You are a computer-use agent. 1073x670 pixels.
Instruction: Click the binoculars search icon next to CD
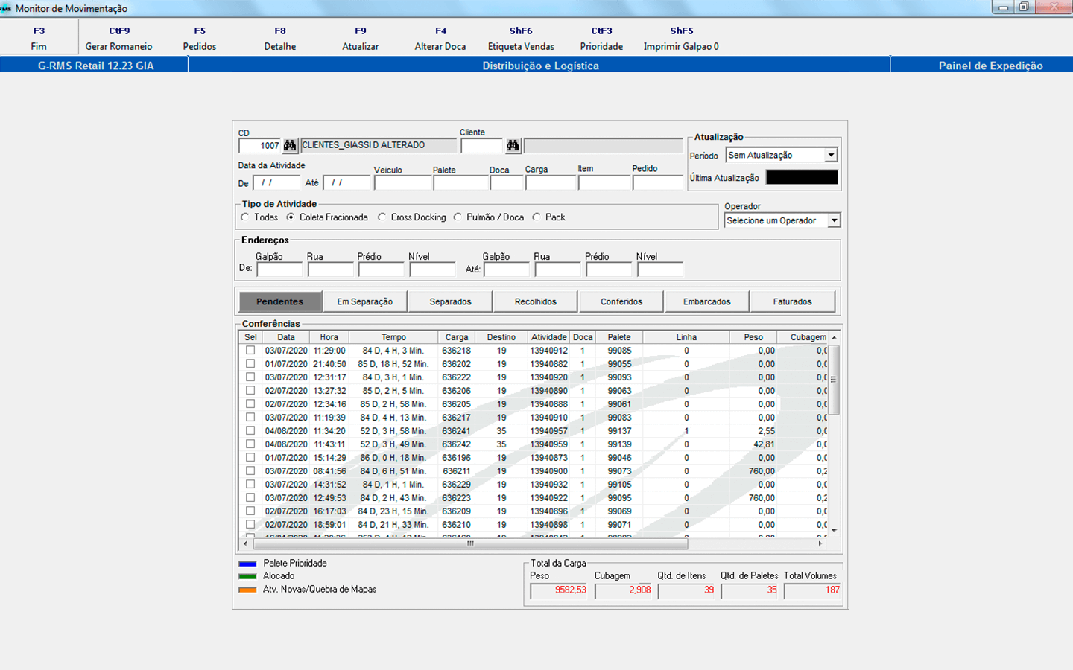click(290, 146)
